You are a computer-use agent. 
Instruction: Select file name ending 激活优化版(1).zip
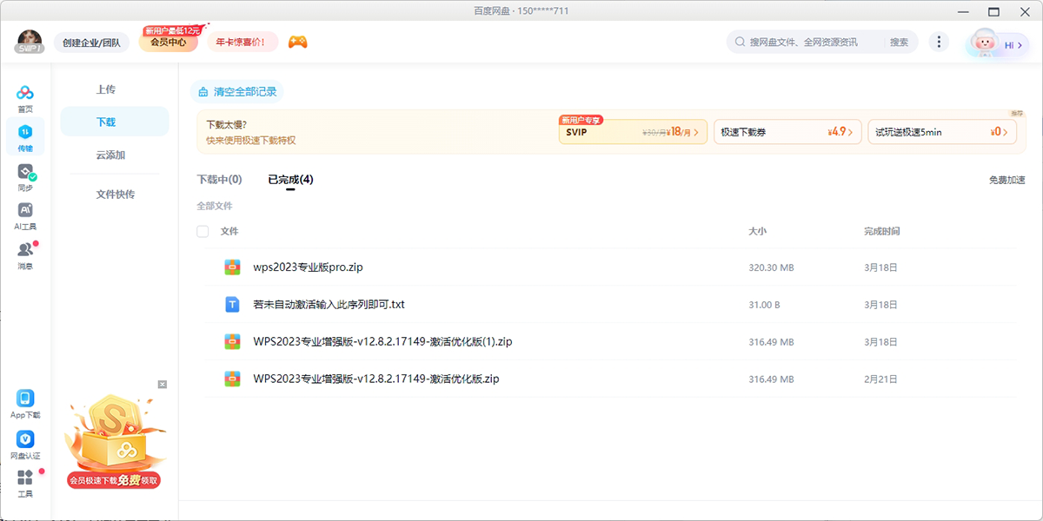pyautogui.click(x=382, y=342)
